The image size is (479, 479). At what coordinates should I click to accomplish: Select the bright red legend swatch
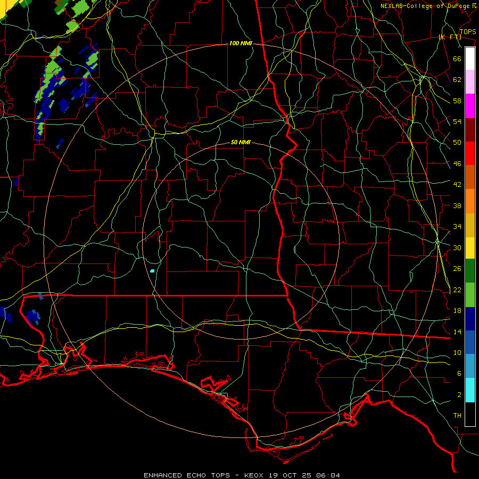[470, 153]
